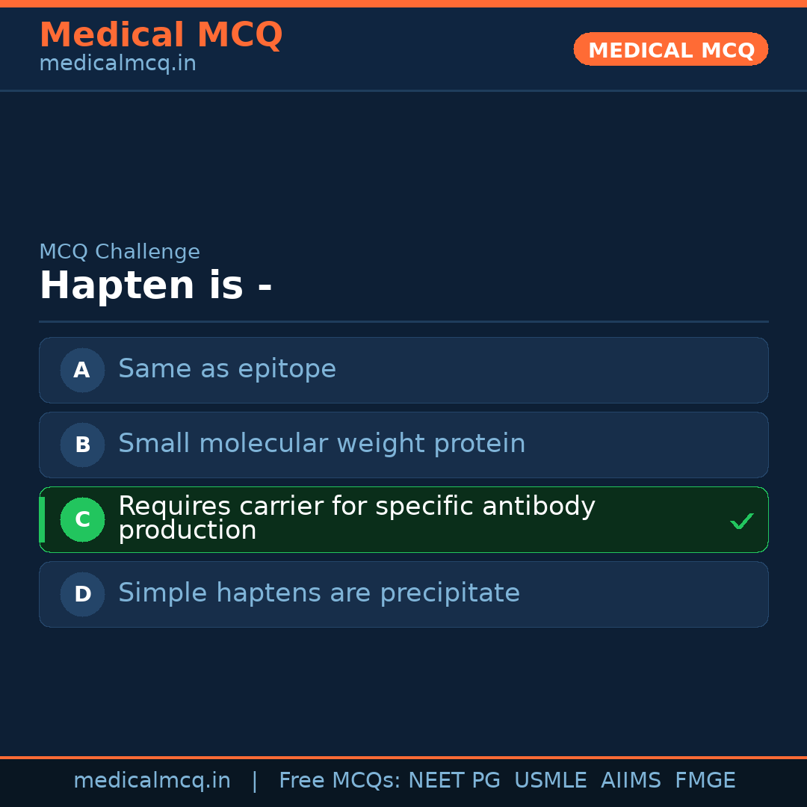Click the 'Hapten is -' question heading
The image size is (807, 807).
pyautogui.click(x=155, y=286)
